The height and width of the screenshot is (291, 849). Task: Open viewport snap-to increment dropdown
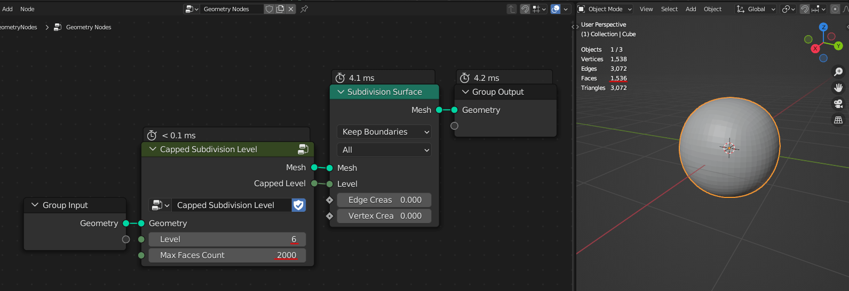click(819, 9)
